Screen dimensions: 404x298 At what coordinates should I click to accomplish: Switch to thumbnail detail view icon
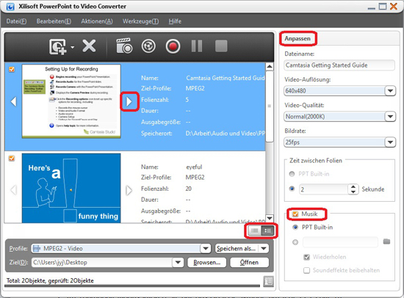click(x=267, y=230)
